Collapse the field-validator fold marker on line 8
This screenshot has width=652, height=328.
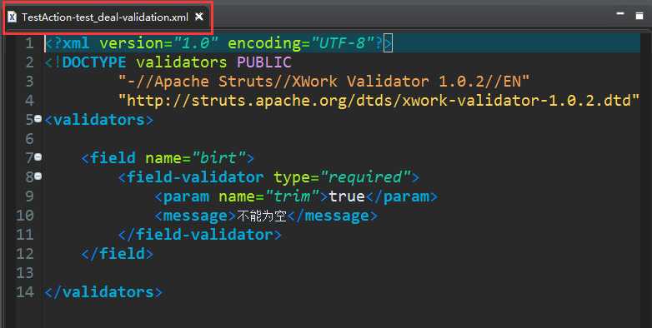(x=38, y=176)
